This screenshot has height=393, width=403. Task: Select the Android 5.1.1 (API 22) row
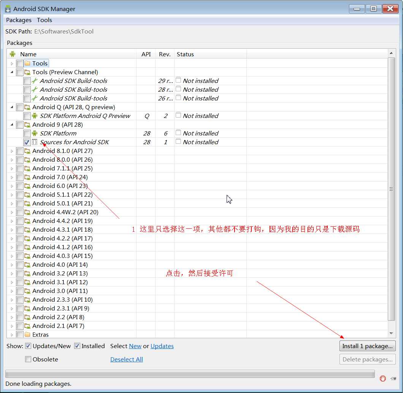(x=197, y=195)
